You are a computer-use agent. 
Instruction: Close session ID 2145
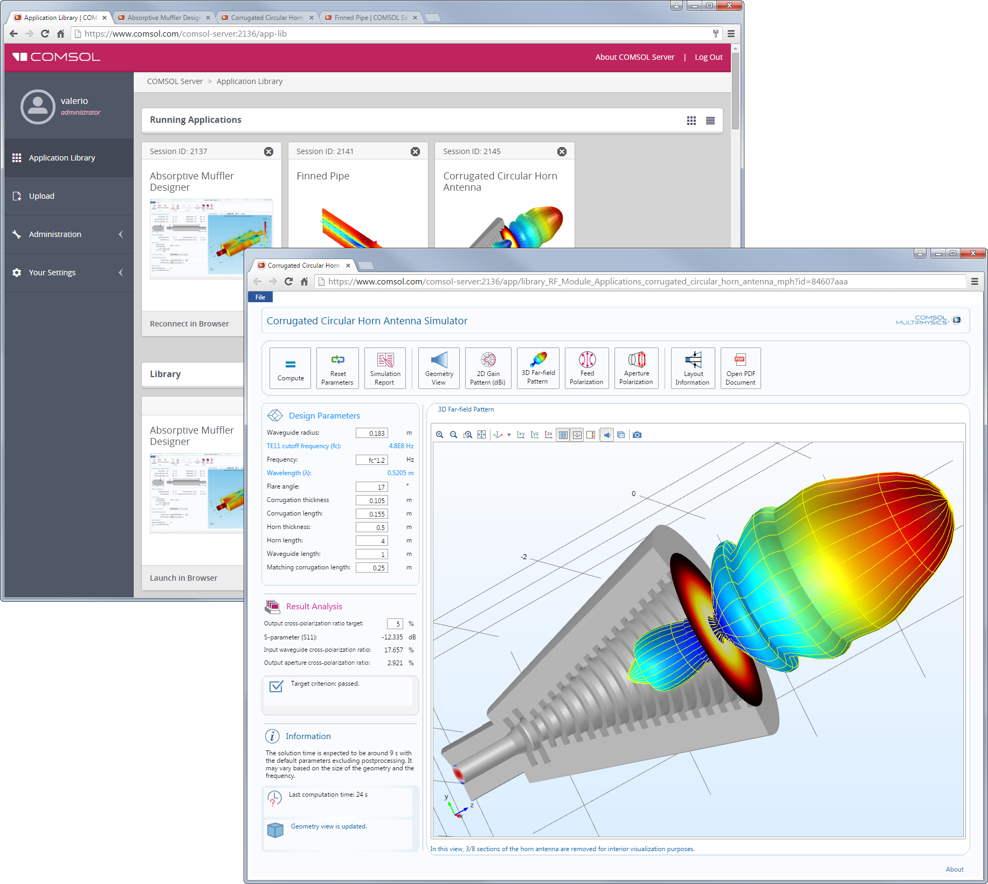(562, 152)
